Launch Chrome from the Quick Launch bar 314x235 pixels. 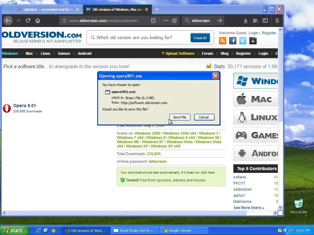click(x=53, y=230)
